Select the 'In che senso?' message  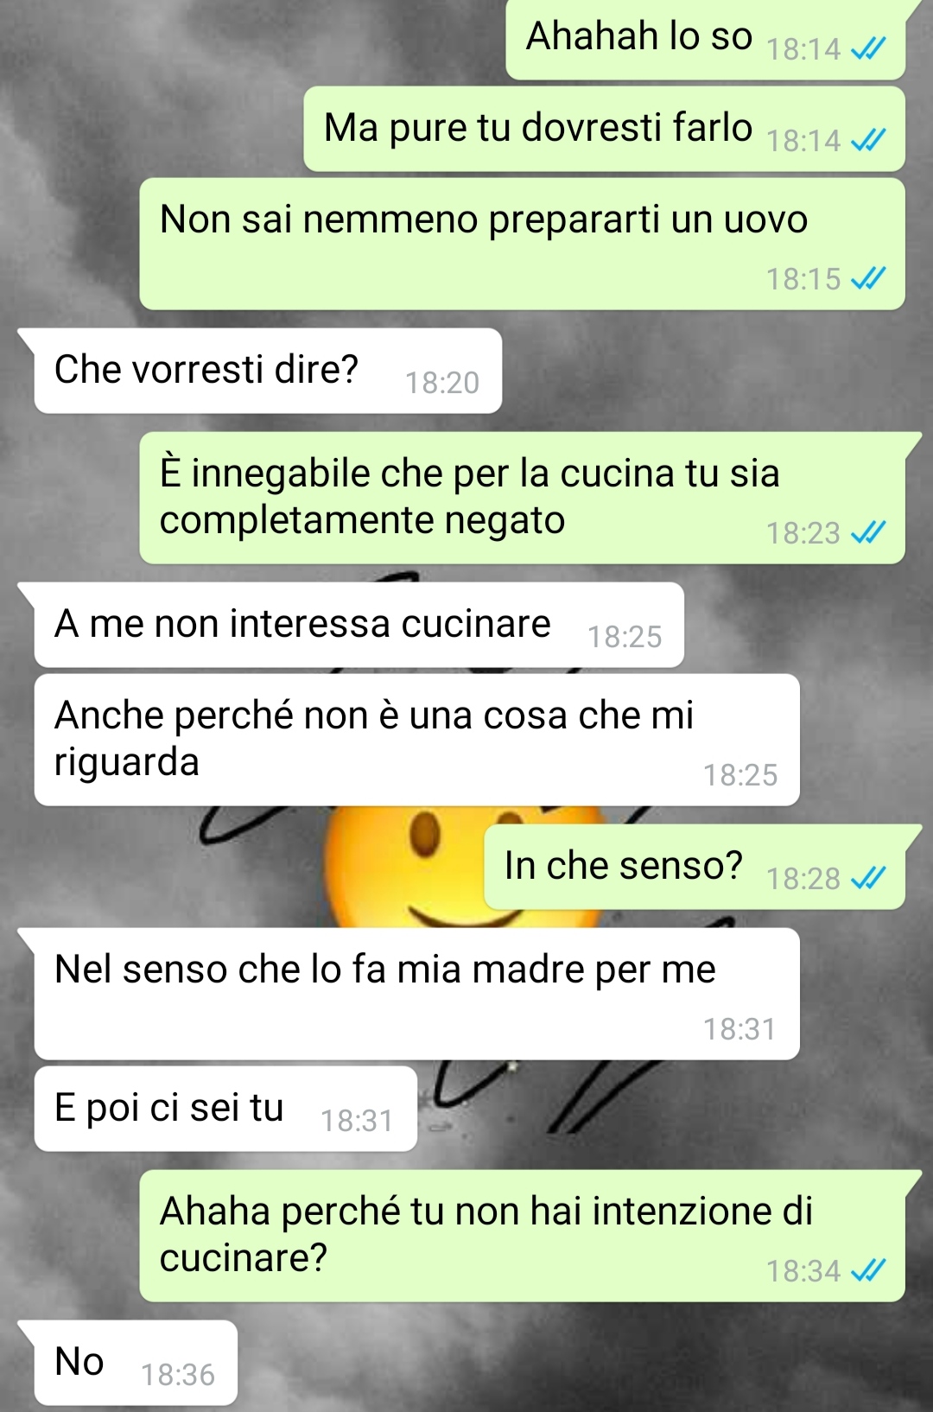(x=695, y=867)
